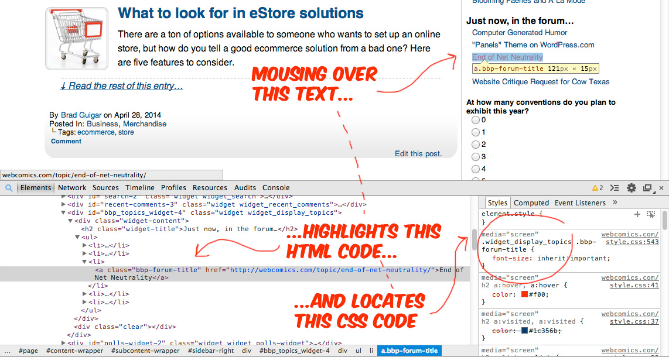Toggle the console drawer icon
The image size is (669, 357).
coord(614,188)
